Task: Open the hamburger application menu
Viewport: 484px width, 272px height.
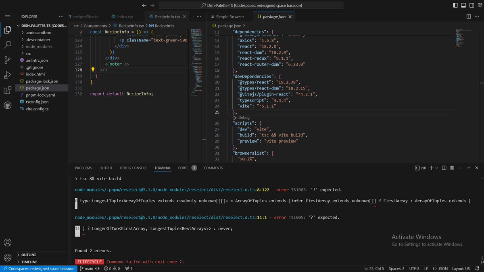Action: click(7, 17)
